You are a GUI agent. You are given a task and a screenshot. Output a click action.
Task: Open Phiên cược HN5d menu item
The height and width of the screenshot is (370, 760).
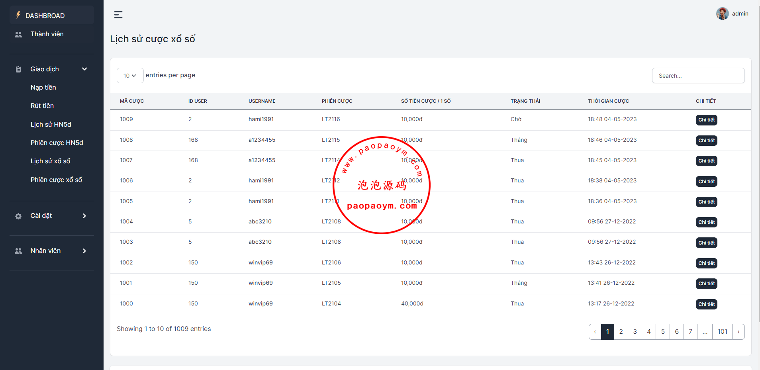[57, 143]
